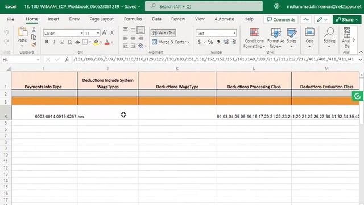Open the Borders dropdown arrow
364x205 pixels.
click(90, 42)
